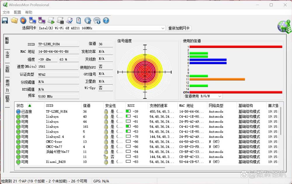292x184 pixels.
Task: Switch to the 地图 vertical tab
Action: point(7,99)
